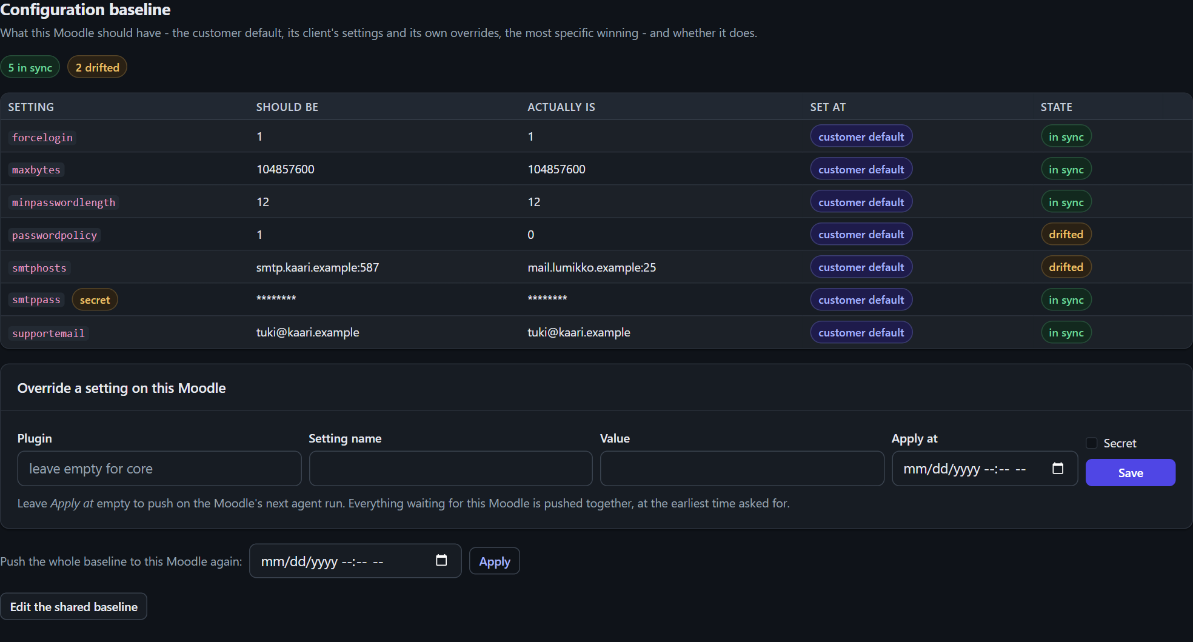Focus the Plugin input field
This screenshot has width=1193, height=642.
click(x=159, y=469)
